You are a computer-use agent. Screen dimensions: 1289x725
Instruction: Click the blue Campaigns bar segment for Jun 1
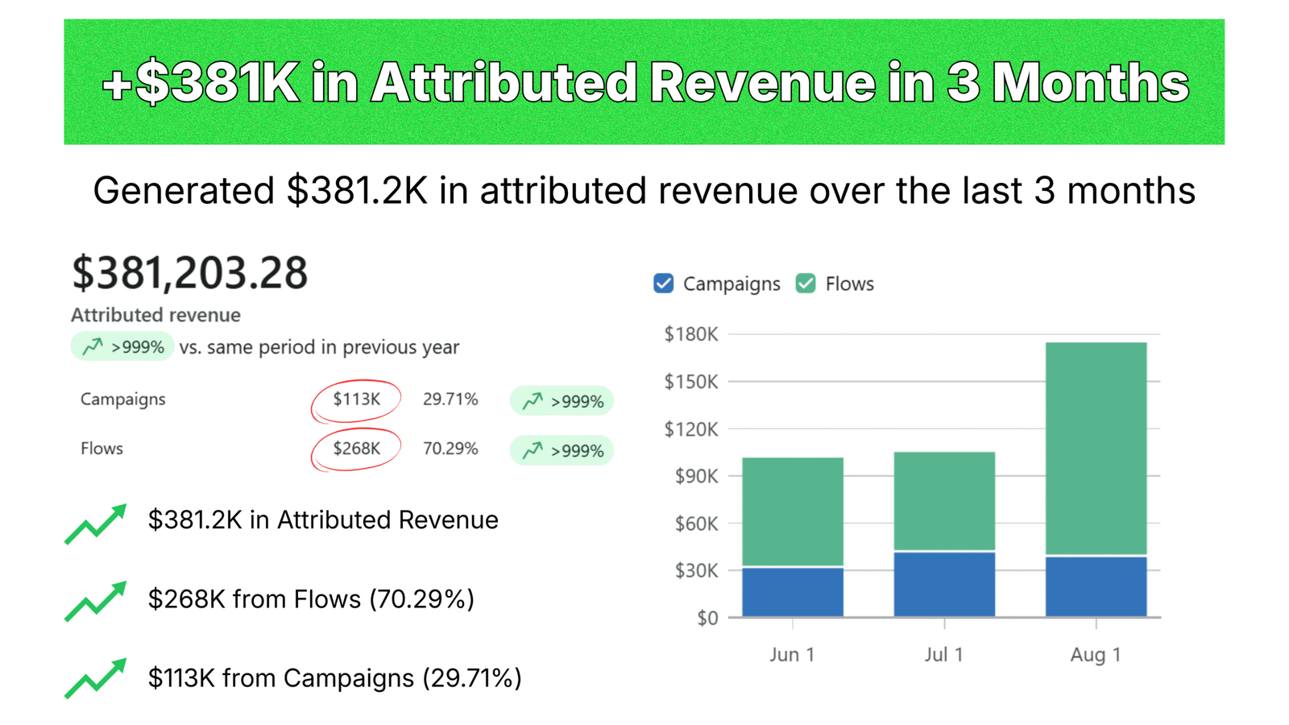(x=793, y=592)
